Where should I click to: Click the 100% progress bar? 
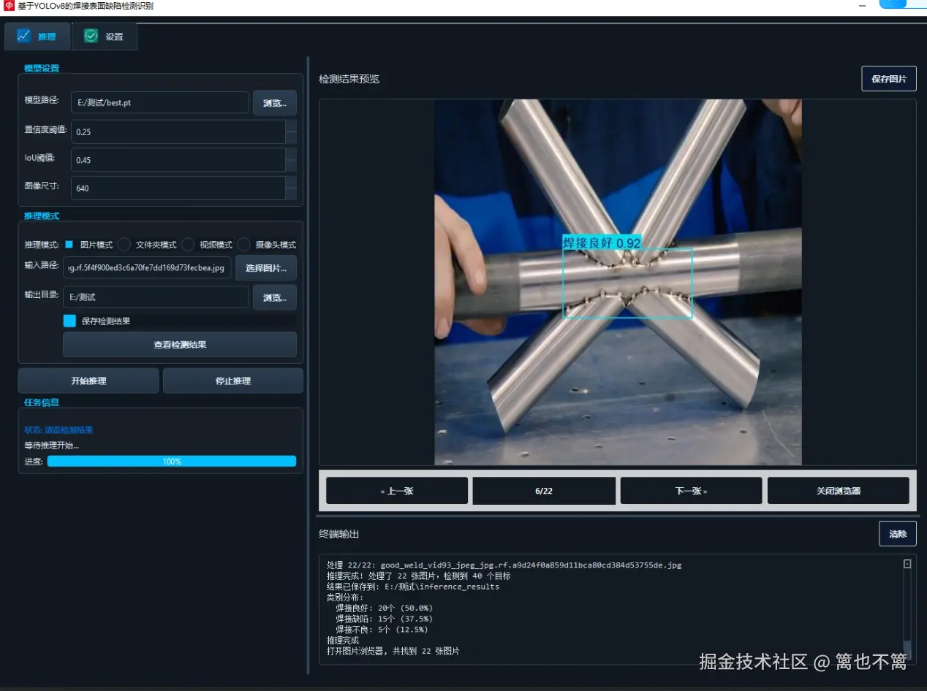pyautogui.click(x=172, y=462)
